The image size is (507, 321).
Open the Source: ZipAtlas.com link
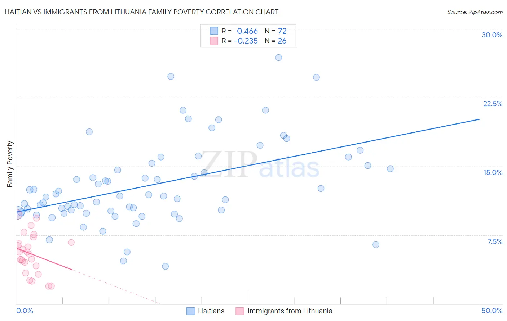point(475,12)
